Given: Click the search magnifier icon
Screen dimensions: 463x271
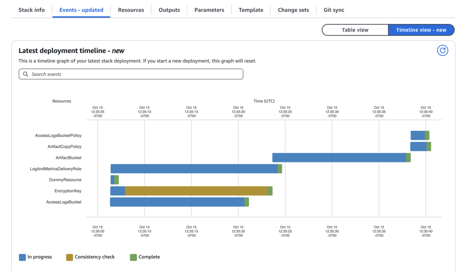Looking at the screenshot, I should [x=25, y=74].
